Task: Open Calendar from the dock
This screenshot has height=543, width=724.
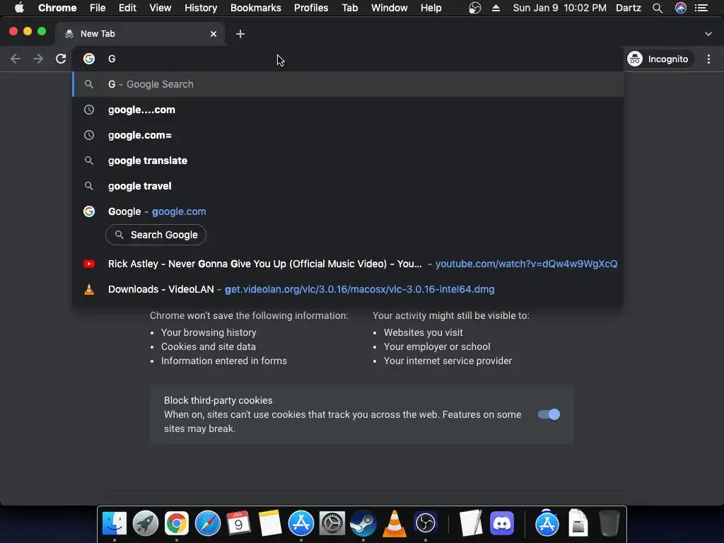Action: [239, 524]
